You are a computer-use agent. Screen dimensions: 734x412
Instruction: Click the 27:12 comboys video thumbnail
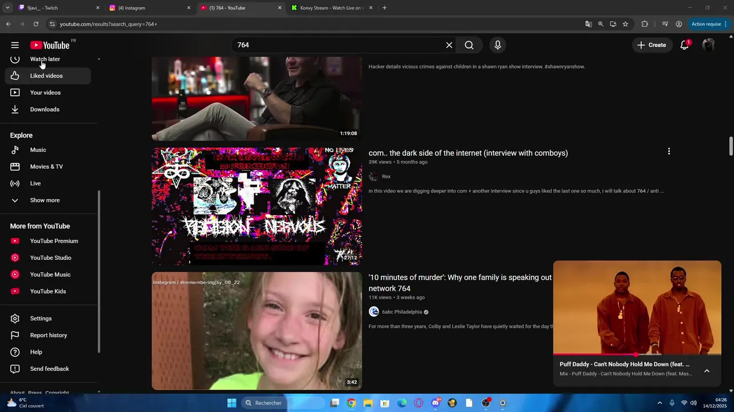point(257,207)
